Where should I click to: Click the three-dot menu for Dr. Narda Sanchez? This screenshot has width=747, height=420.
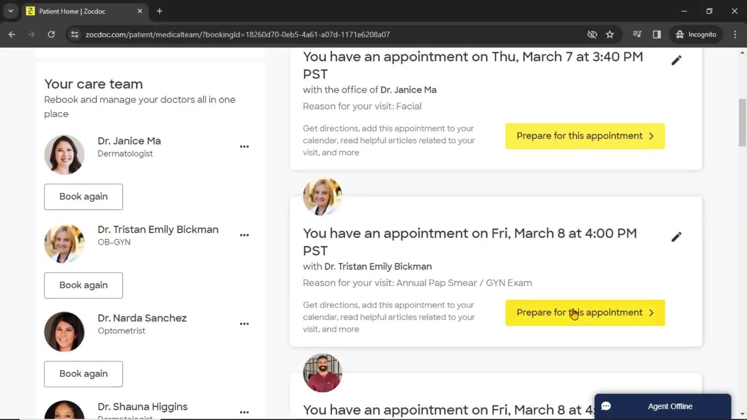pyautogui.click(x=245, y=324)
